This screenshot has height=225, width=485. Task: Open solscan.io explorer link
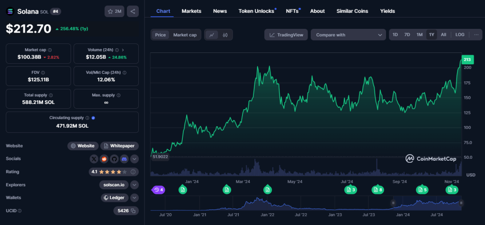click(114, 185)
